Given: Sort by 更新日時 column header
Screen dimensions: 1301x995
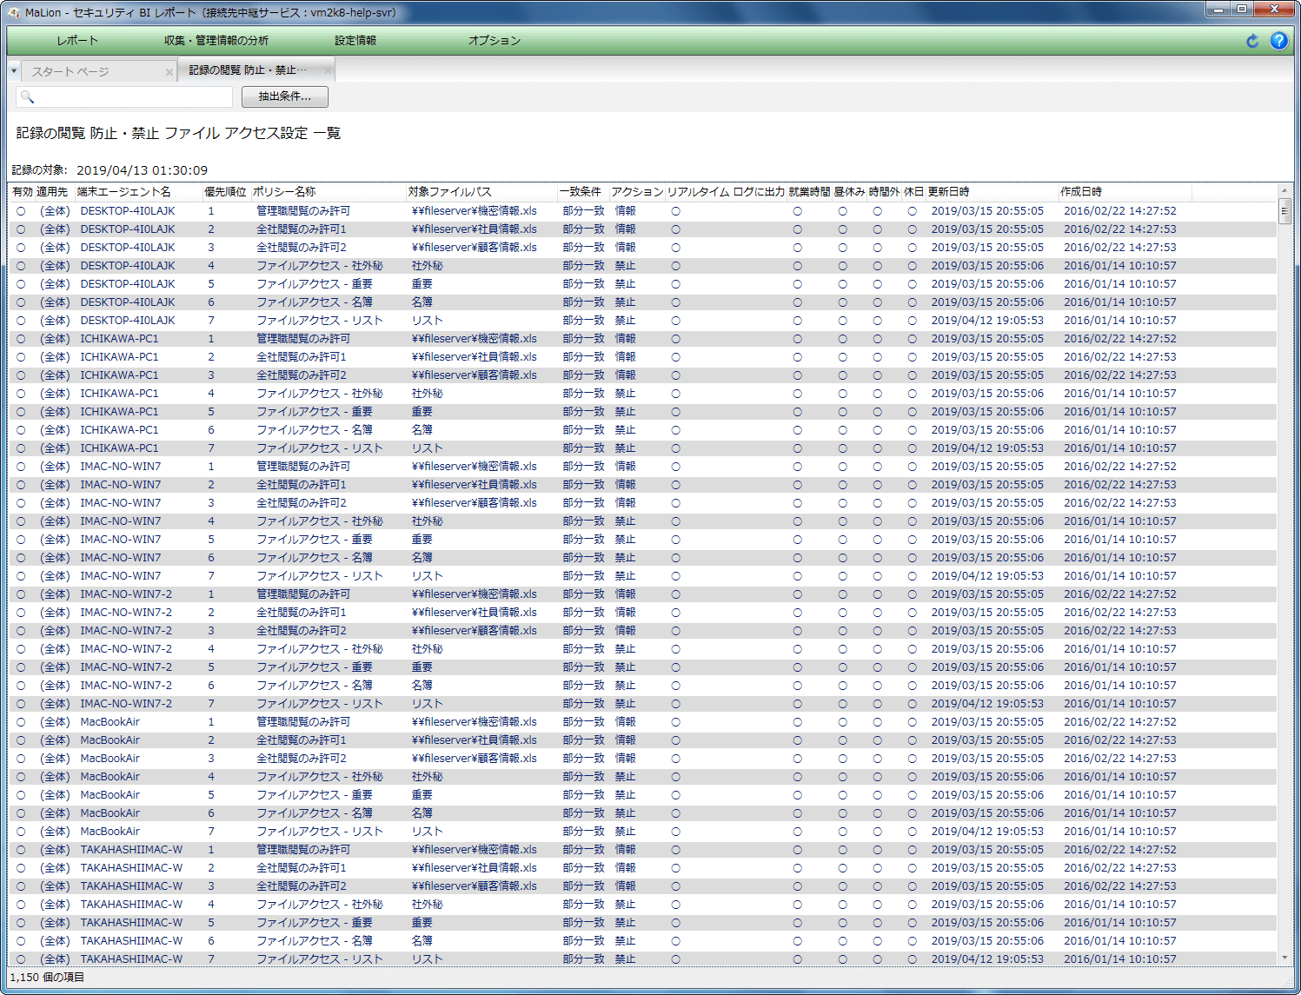Looking at the screenshot, I should point(948,192).
